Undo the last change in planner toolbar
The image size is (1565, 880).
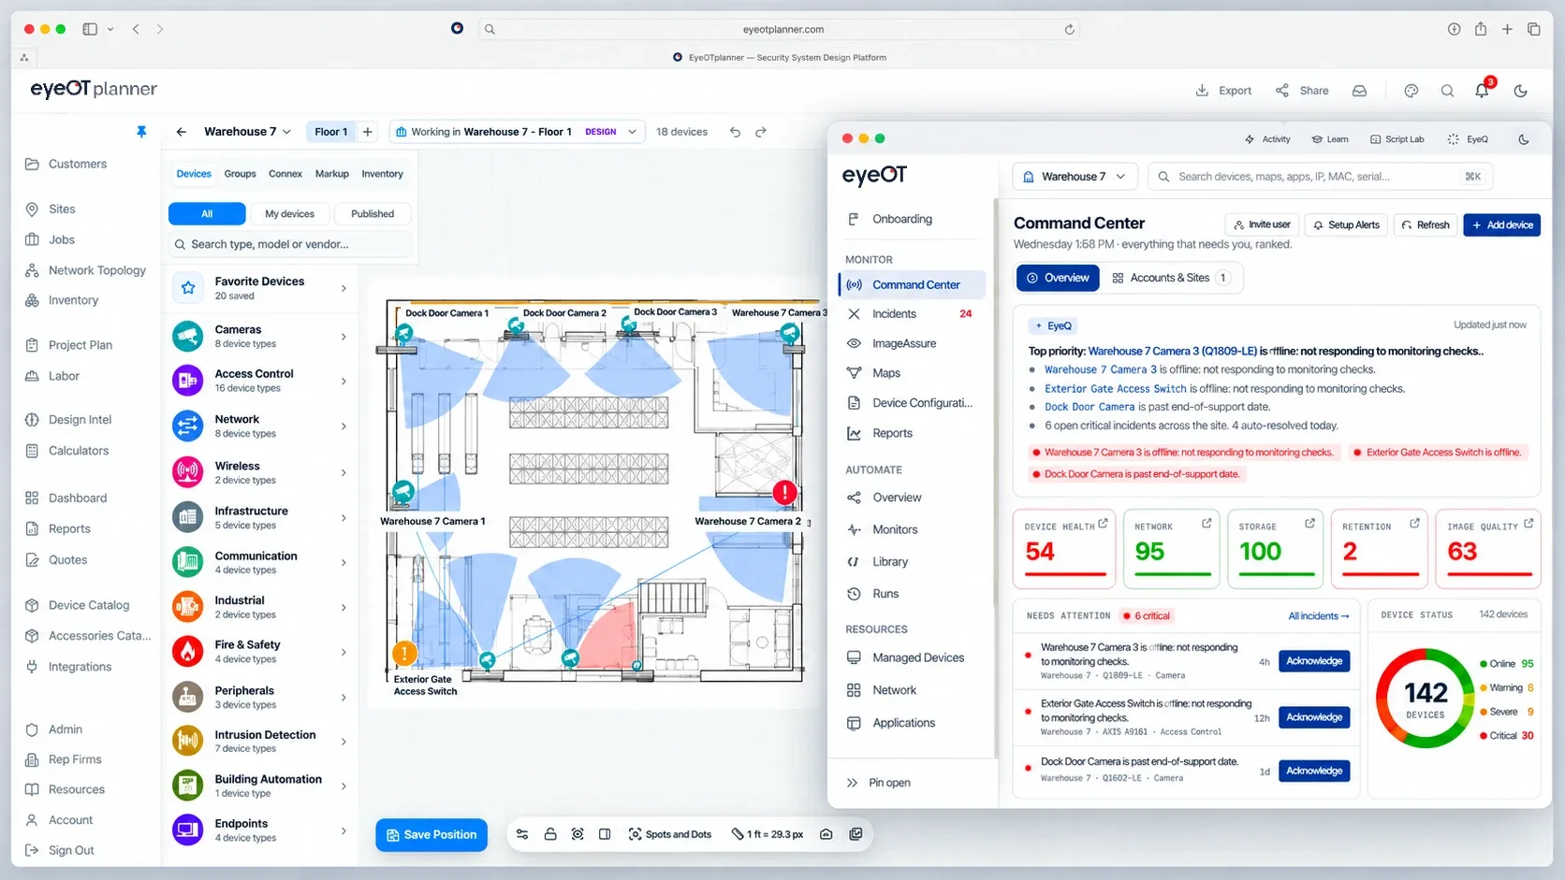735,132
